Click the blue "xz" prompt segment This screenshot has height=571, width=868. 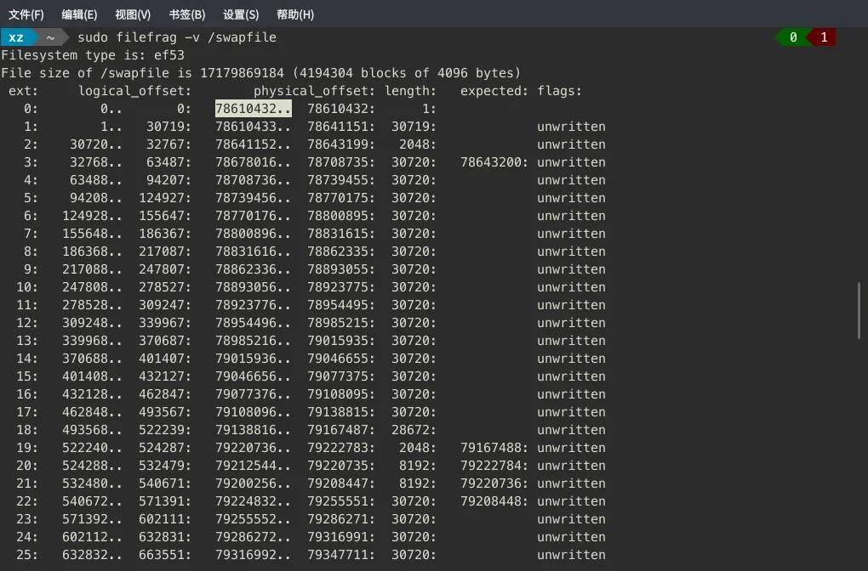pos(17,37)
